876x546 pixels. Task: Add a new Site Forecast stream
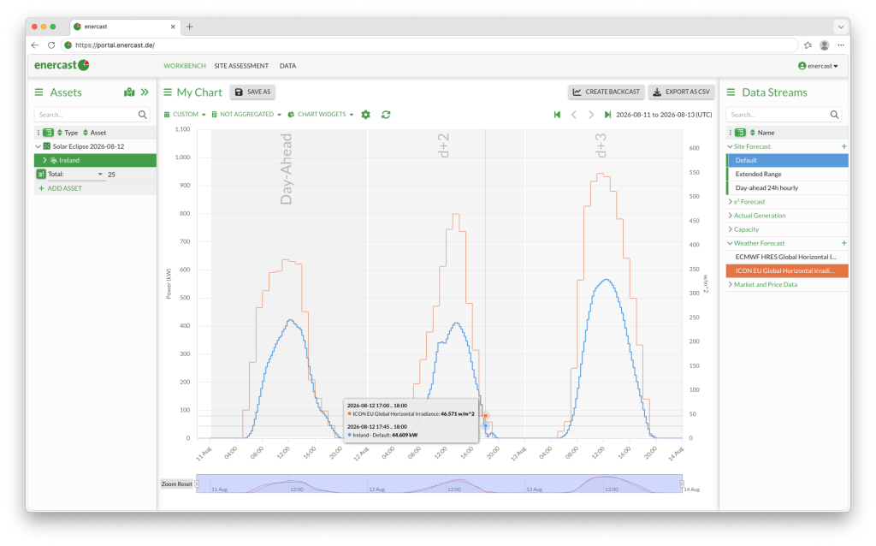[x=844, y=146]
